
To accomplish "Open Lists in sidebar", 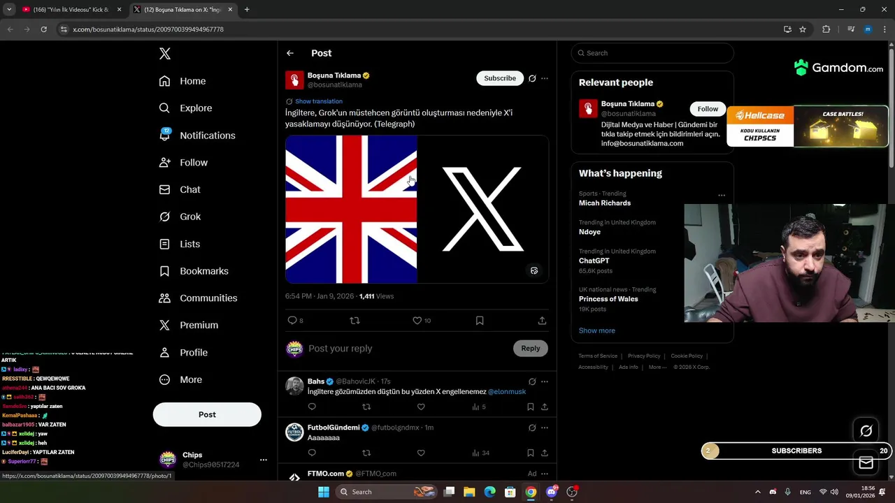I will pos(180,244).
